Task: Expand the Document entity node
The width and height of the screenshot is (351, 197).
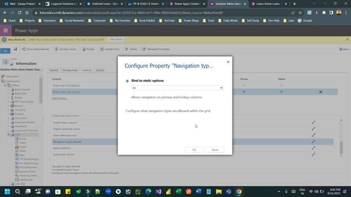Action: [9, 118]
